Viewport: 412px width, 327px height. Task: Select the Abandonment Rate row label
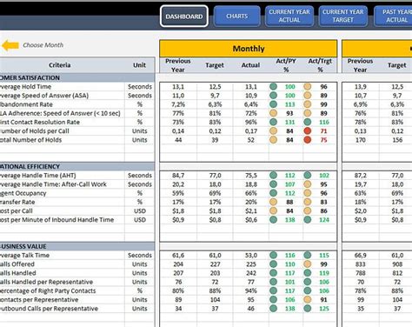[x=26, y=104]
